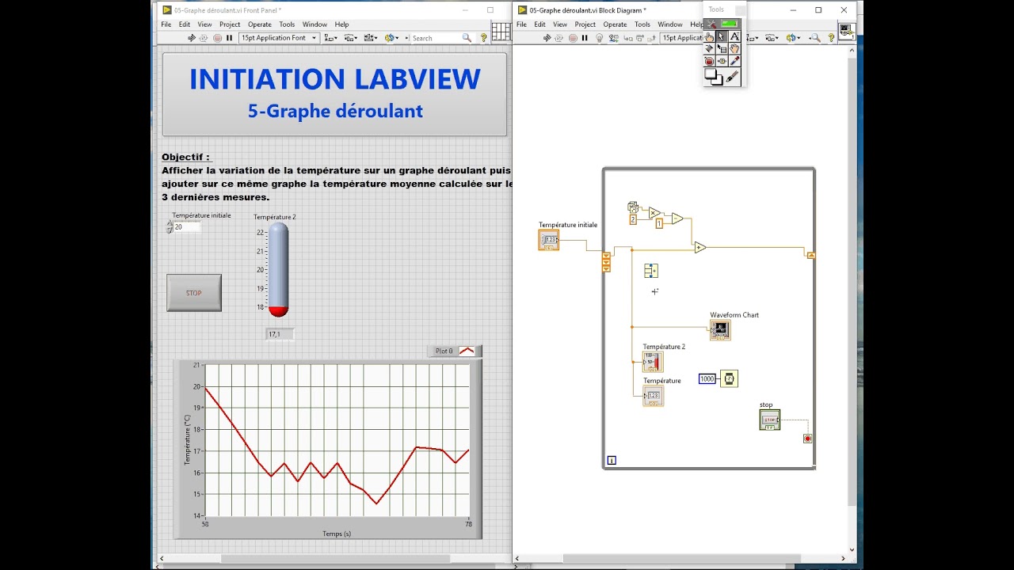The height and width of the screenshot is (570, 1014).
Task: Pause execution from Block Diagram toolbar
Action: pyautogui.click(x=585, y=38)
